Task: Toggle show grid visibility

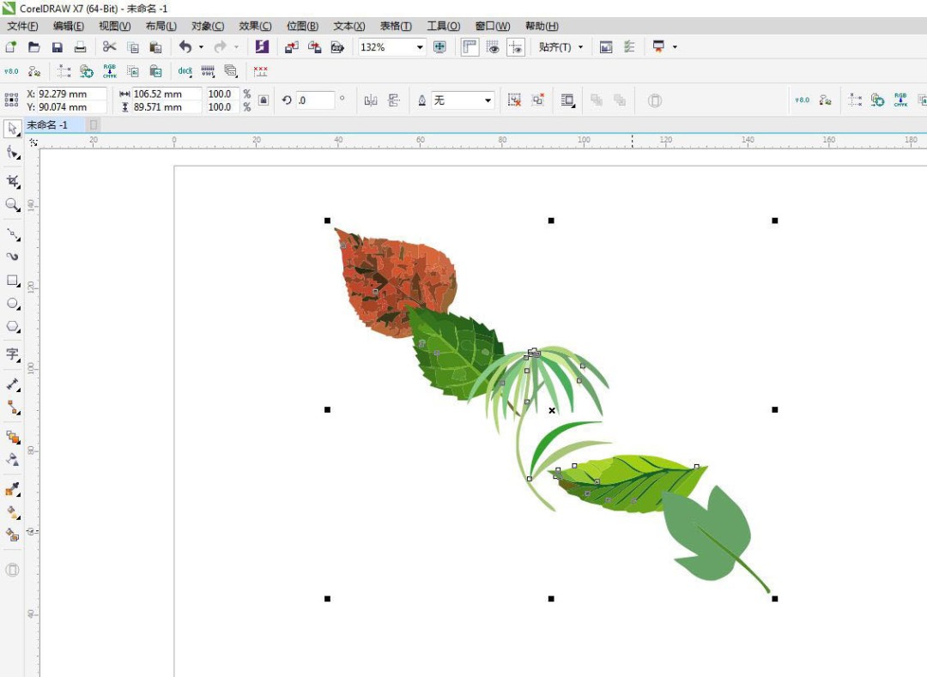Action: 493,47
